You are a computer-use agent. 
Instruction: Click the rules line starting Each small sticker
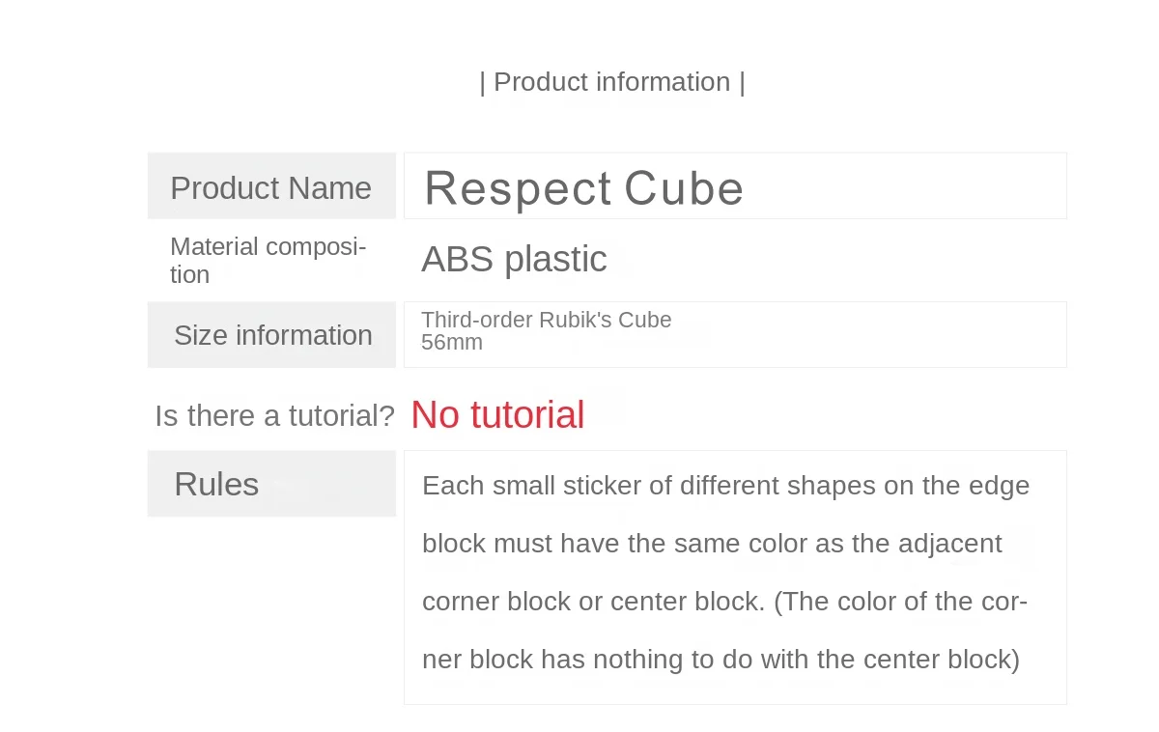pos(725,485)
